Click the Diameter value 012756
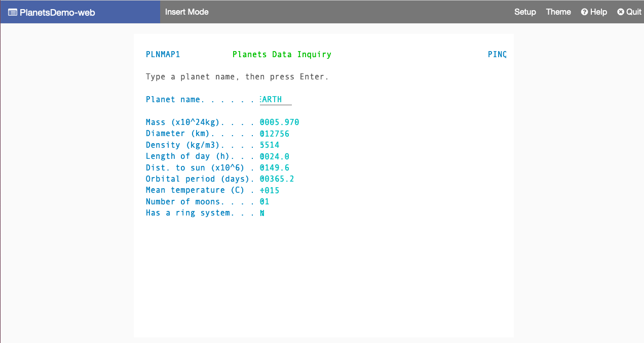 pyautogui.click(x=275, y=134)
